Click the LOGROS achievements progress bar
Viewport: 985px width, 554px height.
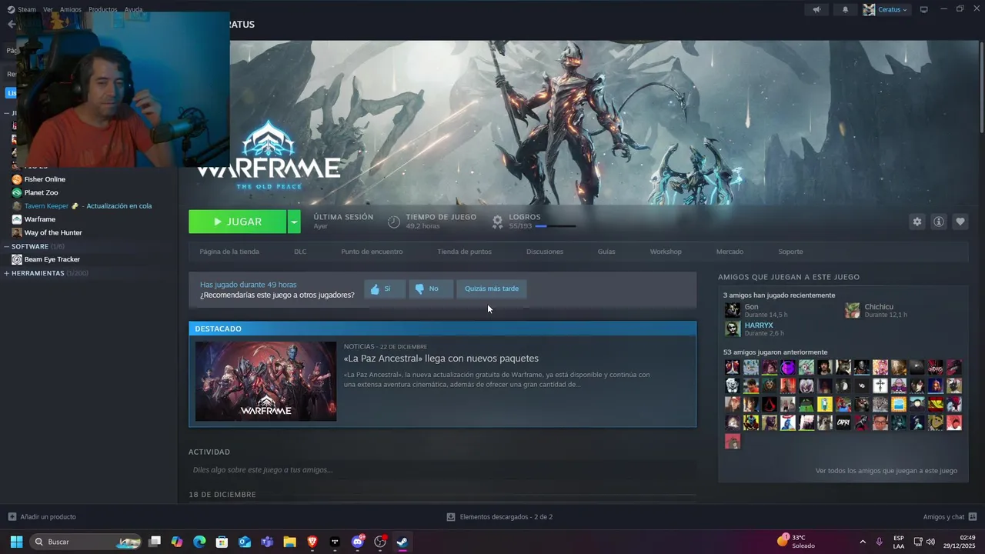555,226
